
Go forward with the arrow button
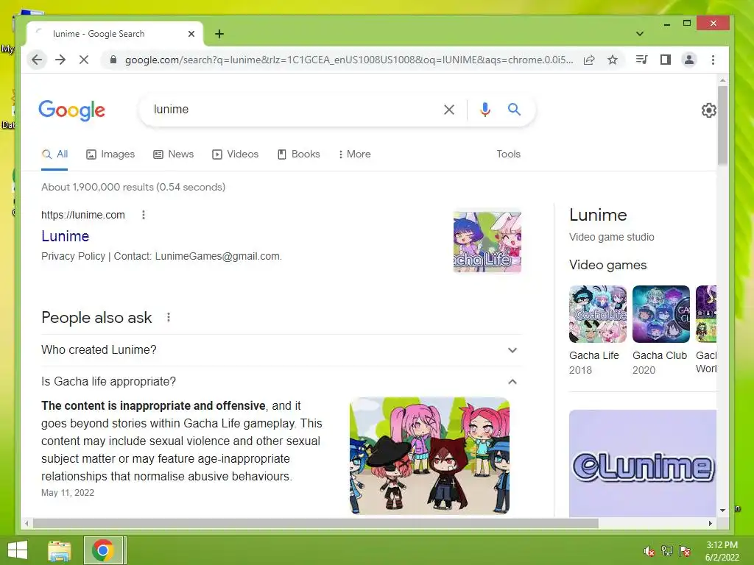[x=60, y=60]
